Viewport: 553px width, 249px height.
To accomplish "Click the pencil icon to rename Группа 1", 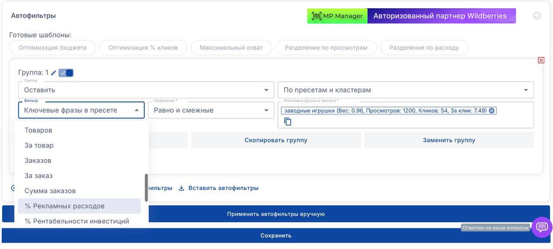I will [x=54, y=73].
